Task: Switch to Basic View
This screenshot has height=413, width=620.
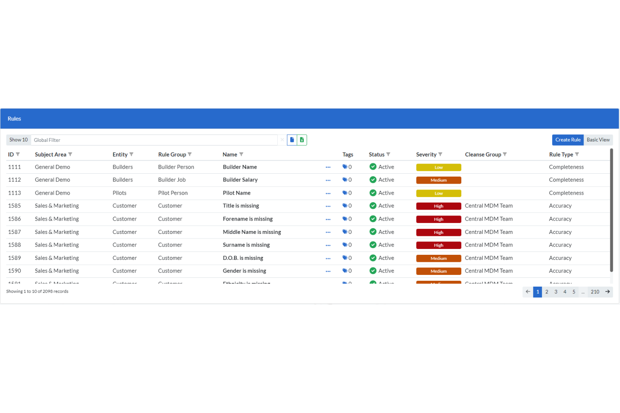Action: [x=598, y=140]
